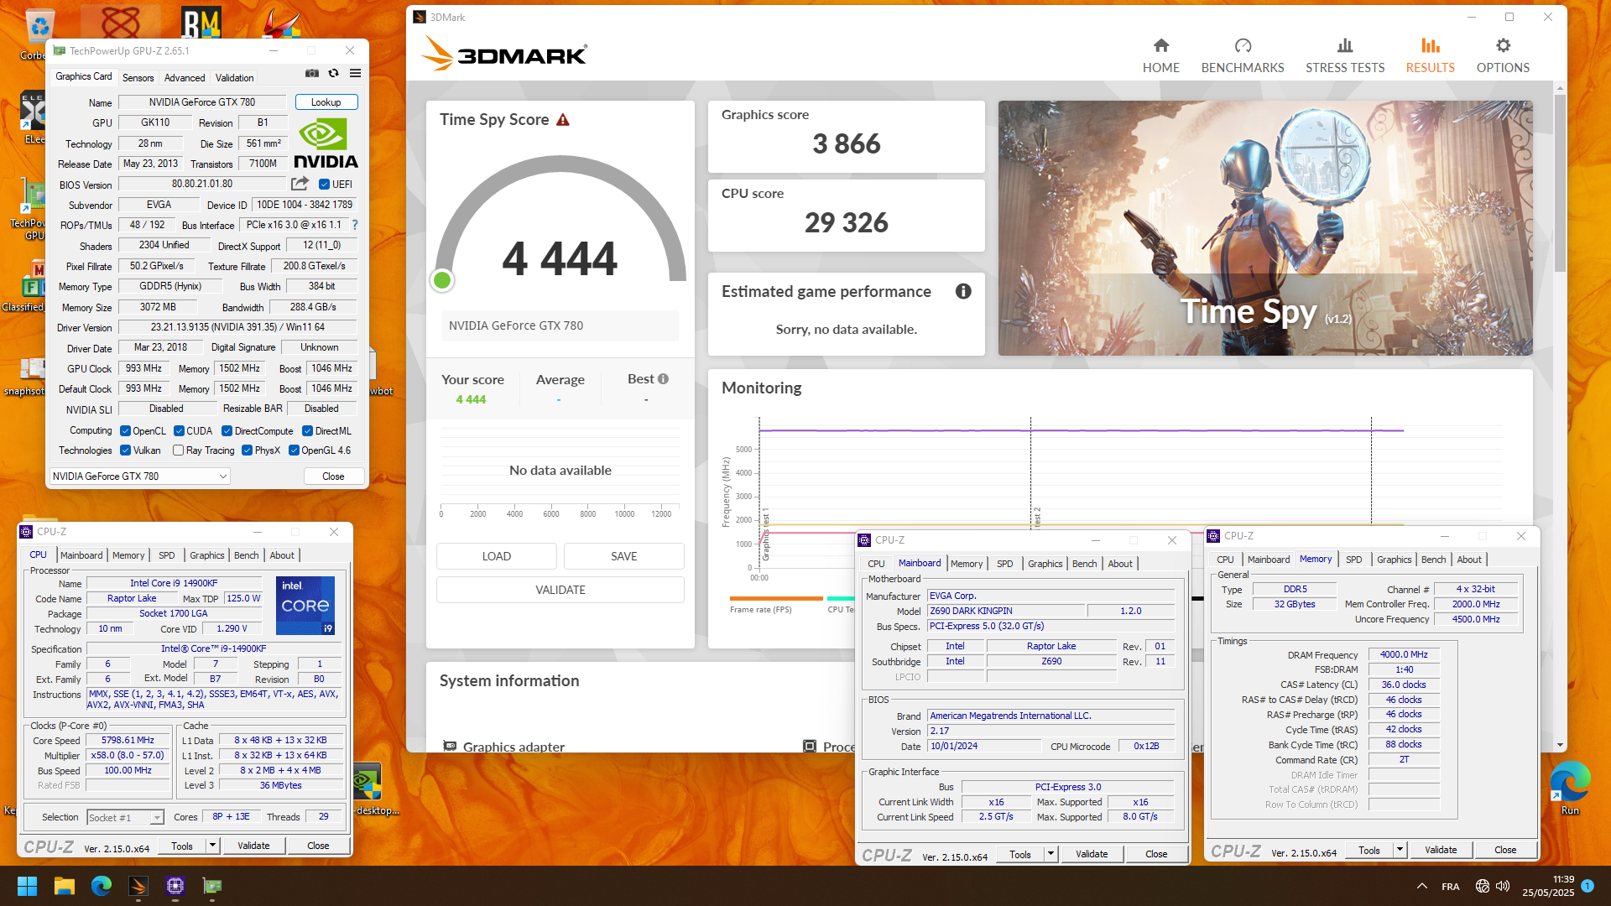Click the Time Spy v1.2 banner image
Image resolution: width=1611 pixels, height=906 pixels.
1265,228
